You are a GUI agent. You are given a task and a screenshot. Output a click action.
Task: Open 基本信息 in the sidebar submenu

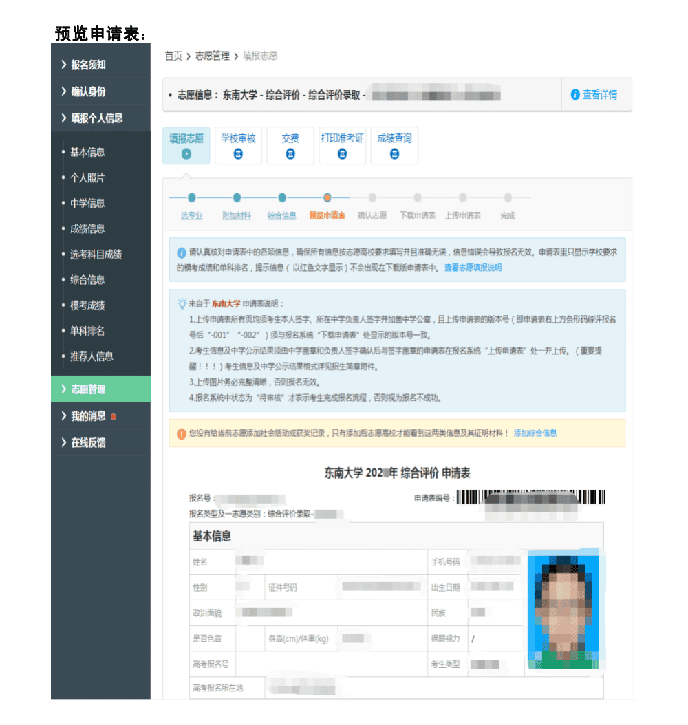point(87,152)
